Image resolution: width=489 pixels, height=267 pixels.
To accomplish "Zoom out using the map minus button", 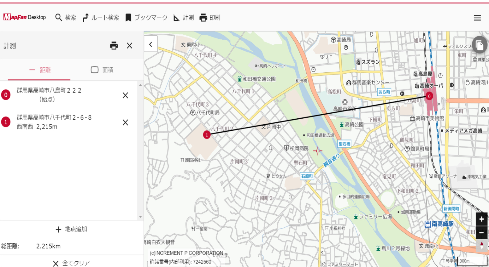I will [481, 232].
